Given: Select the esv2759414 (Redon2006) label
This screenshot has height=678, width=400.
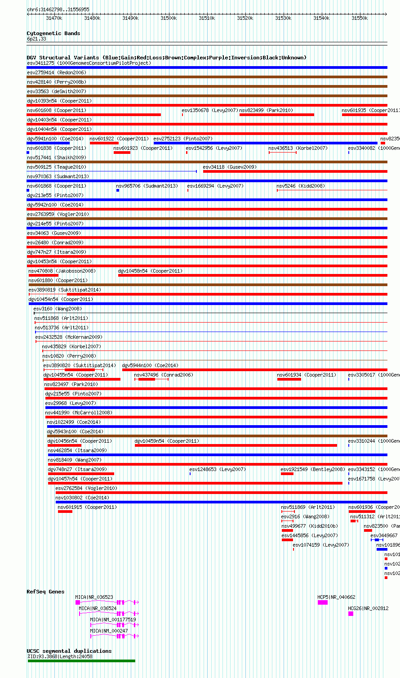Looking at the screenshot, I should (56, 72).
